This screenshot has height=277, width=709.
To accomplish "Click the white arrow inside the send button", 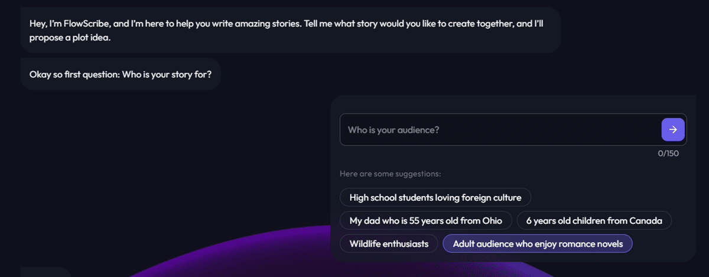I will (x=673, y=129).
